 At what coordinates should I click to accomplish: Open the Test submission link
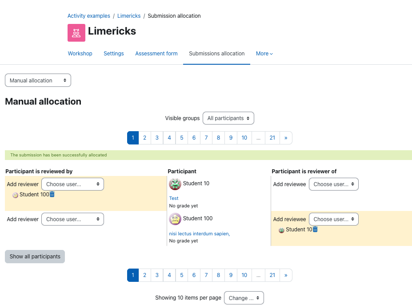coord(174,198)
